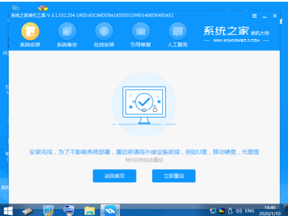Screen dimensions: 288x216
Task: Open the hamburger menu in title bar
Action: pyautogui.click(x=254, y=16)
